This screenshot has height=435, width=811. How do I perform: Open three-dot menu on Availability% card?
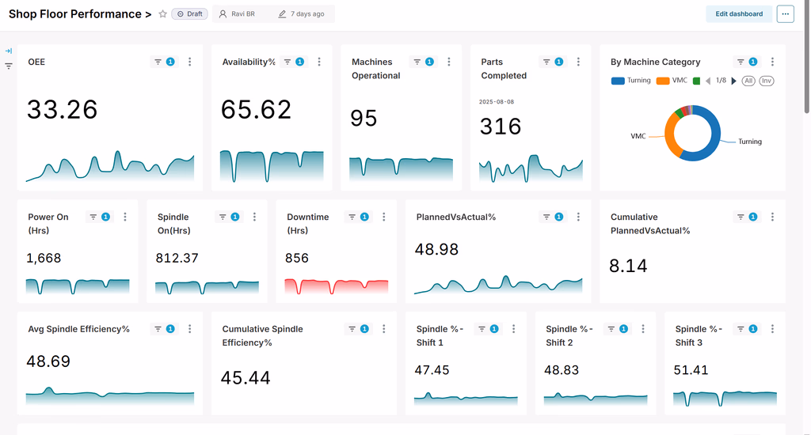click(319, 62)
